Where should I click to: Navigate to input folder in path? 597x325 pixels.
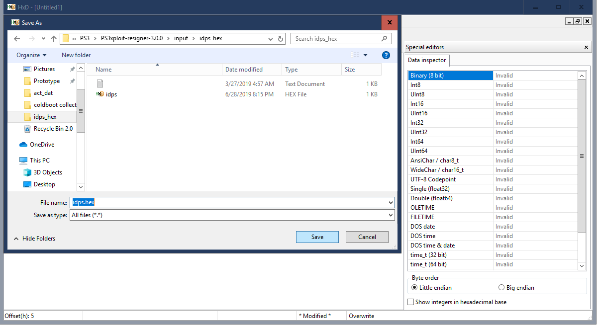pyautogui.click(x=181, y=39)
